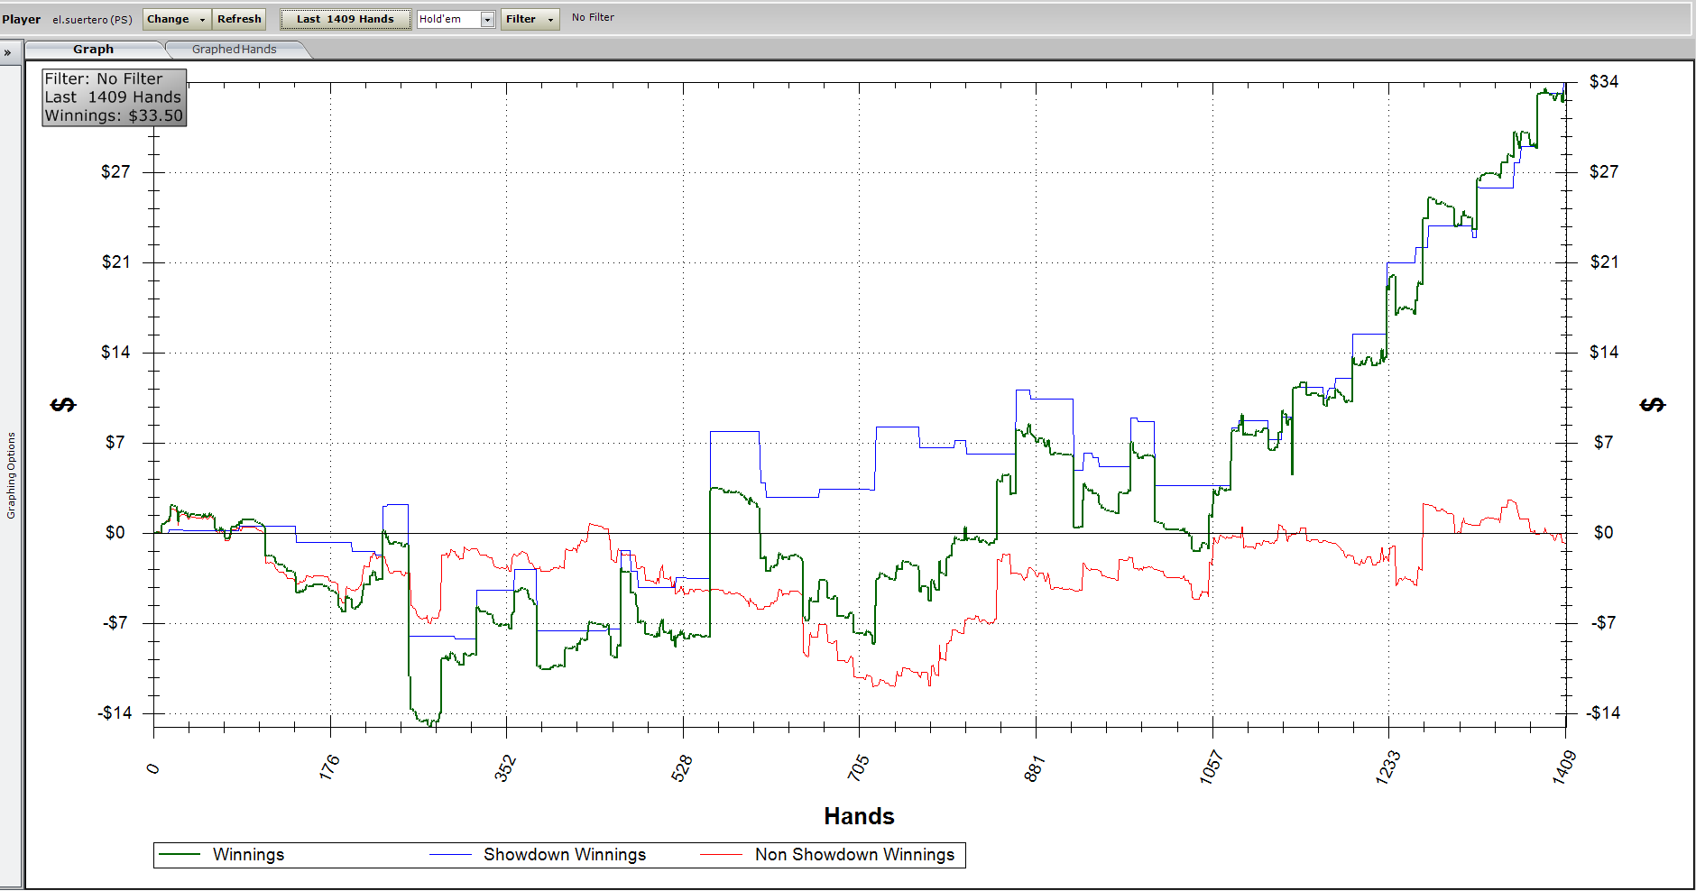The height and width of the screenshot is (891, 1696).
Task: Open the Change player dropdown
Action: [176, 19]
